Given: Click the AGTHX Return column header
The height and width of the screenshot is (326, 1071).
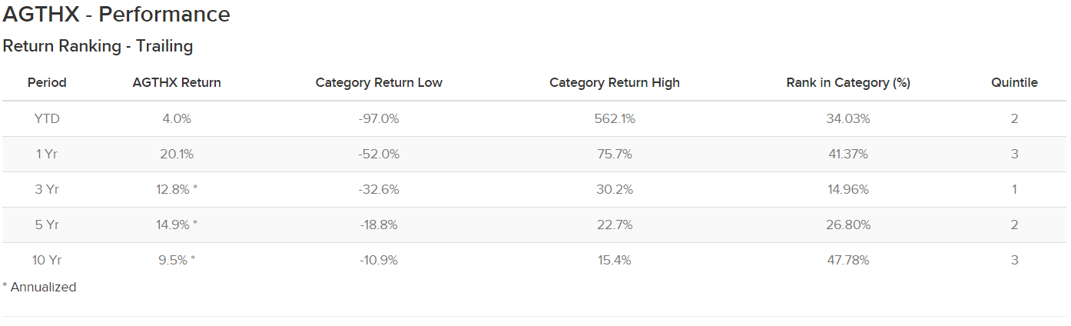Looking at the screenshot, I should click(177, 82).
